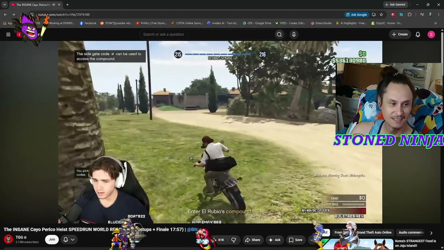Screen dimensions: 444x250
Task: Click the Create button
Action: pos(400,34)
